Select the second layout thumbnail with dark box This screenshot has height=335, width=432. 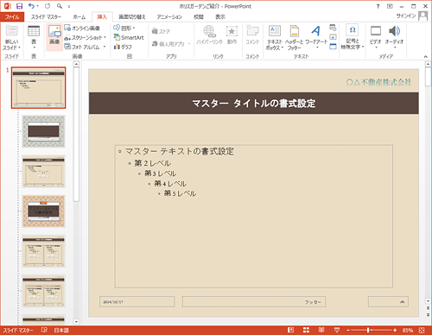(x=44, y=131)
